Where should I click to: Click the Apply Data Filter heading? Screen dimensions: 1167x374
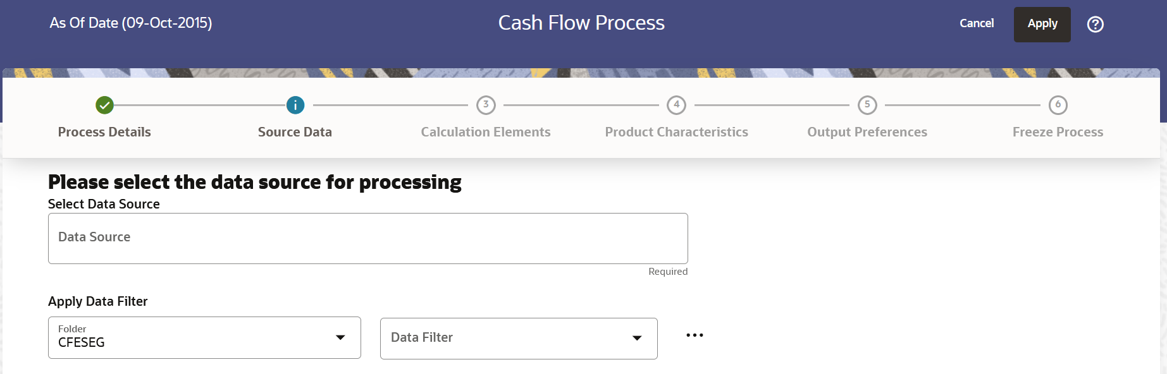[97, 301]
